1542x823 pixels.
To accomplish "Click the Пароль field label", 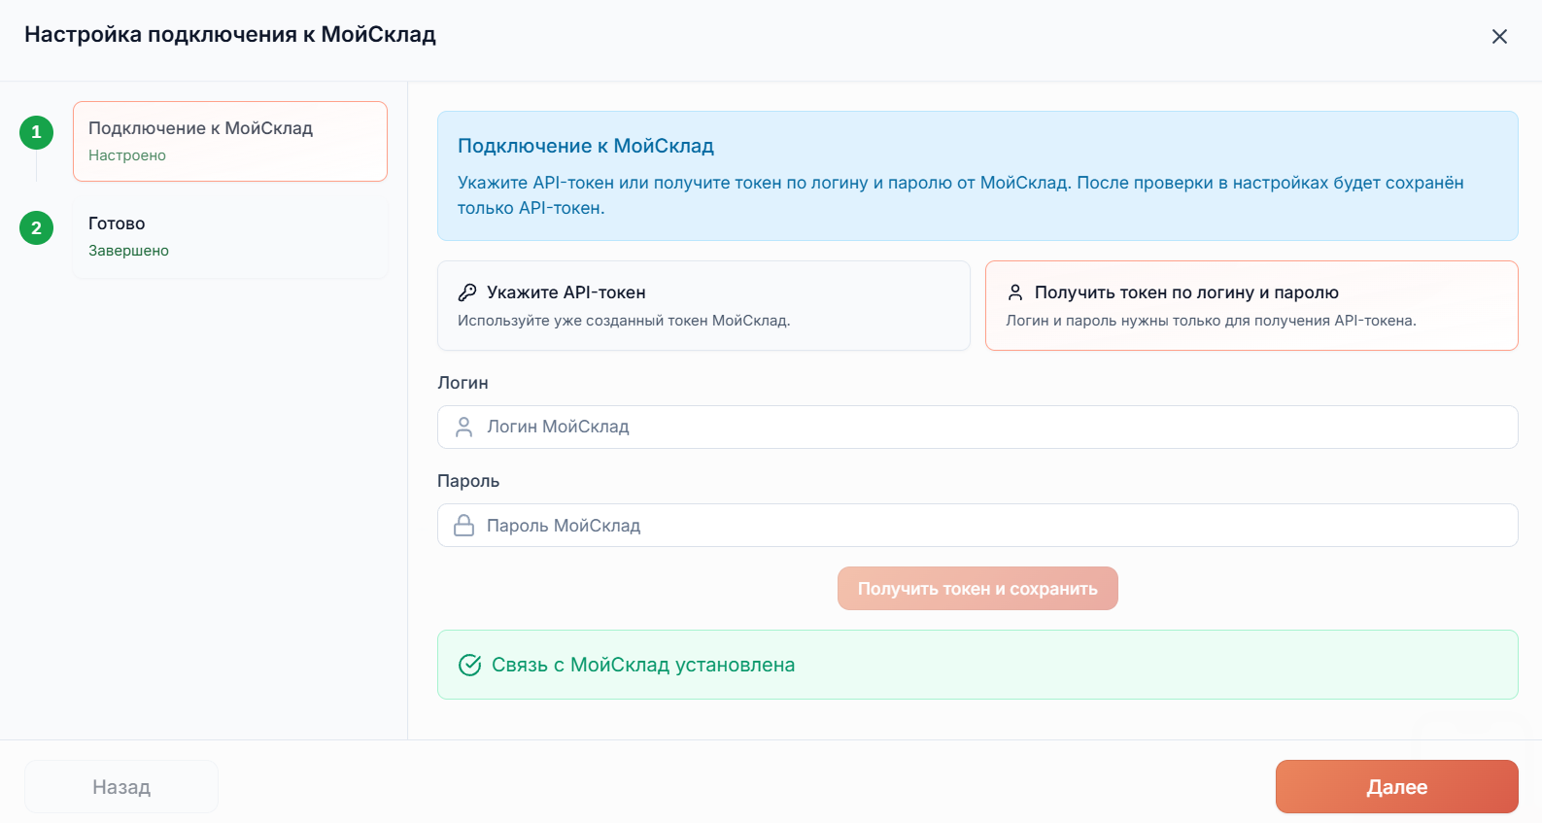I will (468, 481).
